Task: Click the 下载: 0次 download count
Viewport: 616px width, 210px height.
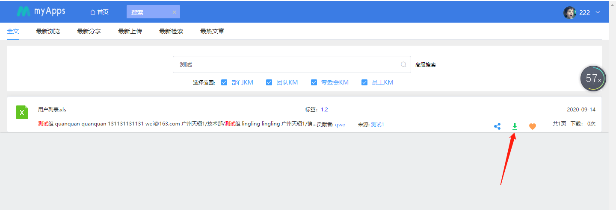Action: 583,124
